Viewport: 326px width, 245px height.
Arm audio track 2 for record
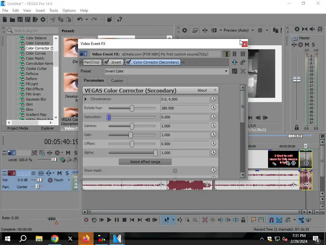[x=33, y=173]
